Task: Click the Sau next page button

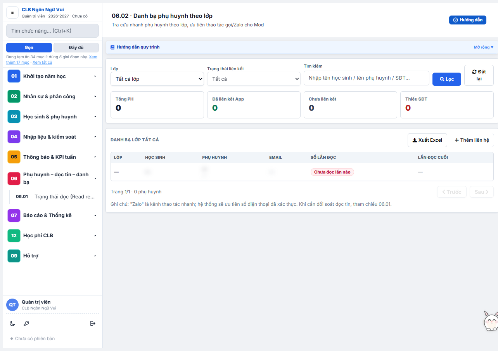Action: [x=482, y=192]
